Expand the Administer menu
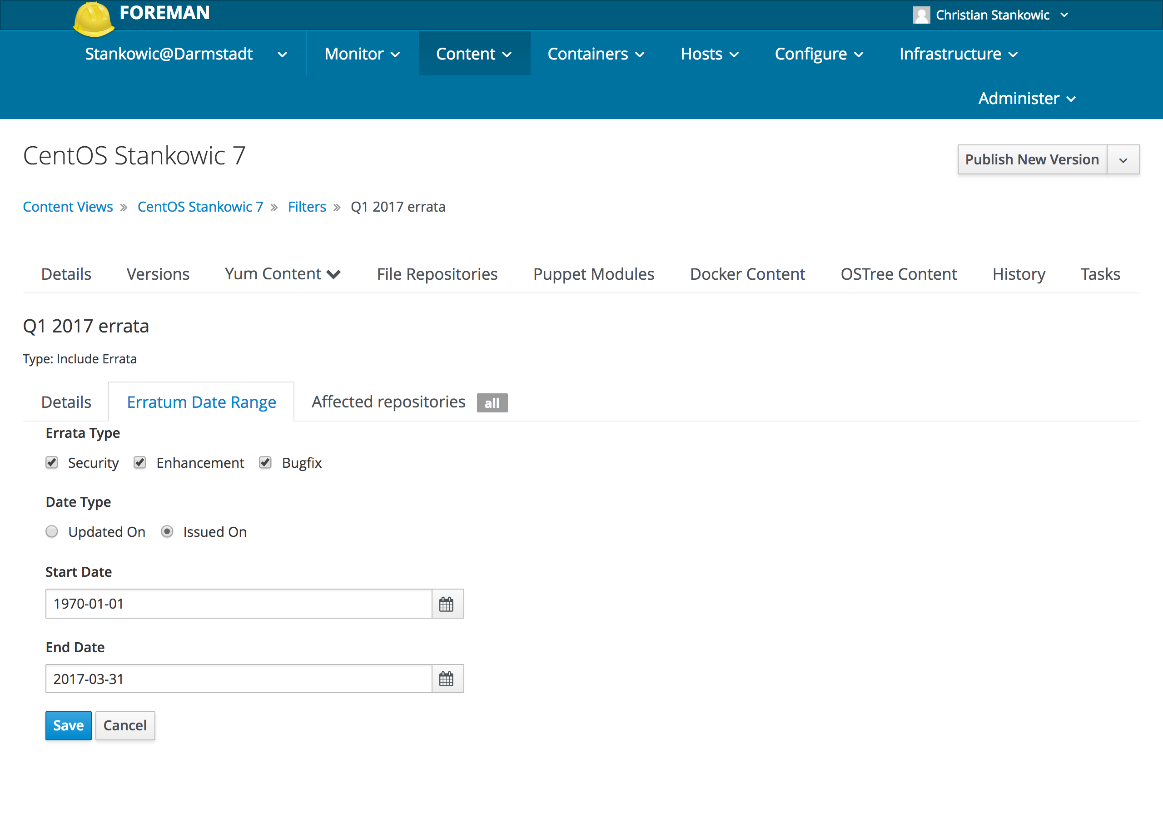This screenshot has width=1163, height=823. pos(1027,98)
